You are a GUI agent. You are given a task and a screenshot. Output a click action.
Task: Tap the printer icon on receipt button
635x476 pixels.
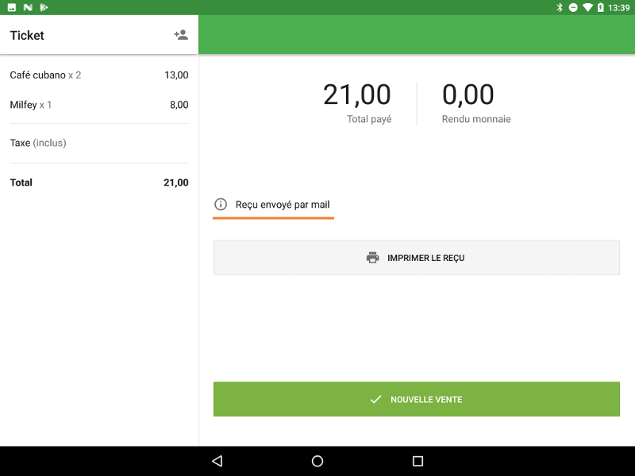(372, 257)
